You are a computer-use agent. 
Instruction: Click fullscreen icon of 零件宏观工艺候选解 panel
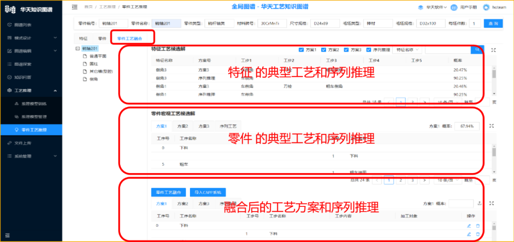point(491,126)
